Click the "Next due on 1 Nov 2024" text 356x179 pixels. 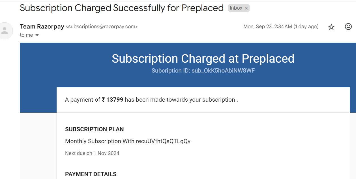[x=92, y=153]
